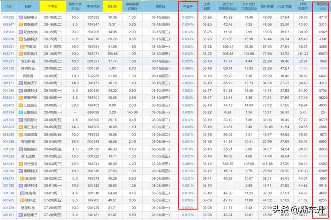The height and width of the screenshot is (220, 331).
Task: Click the orange badge in row 688041
Action: click(x=21, y=164)
